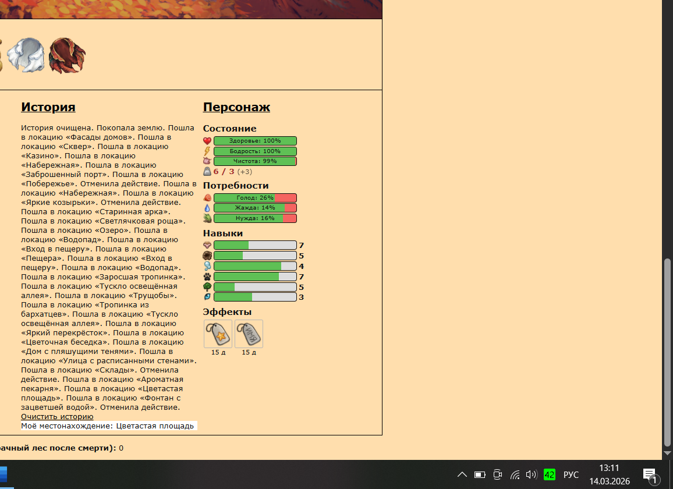Viewport: 673px width, 489px height.
Task: Click the Эффекты section heading
Action: point(227,311)
